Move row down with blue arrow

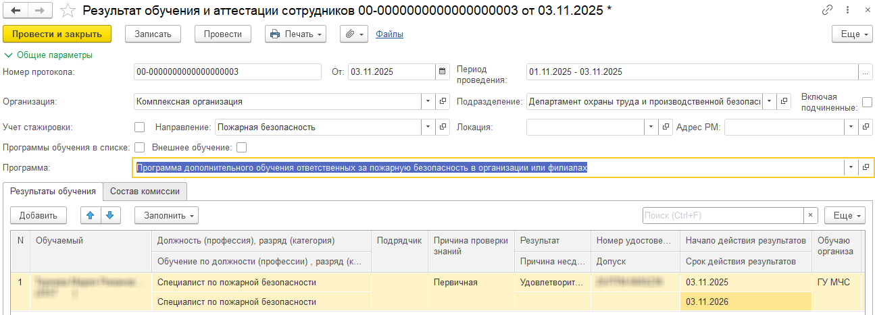coord(109,215)
